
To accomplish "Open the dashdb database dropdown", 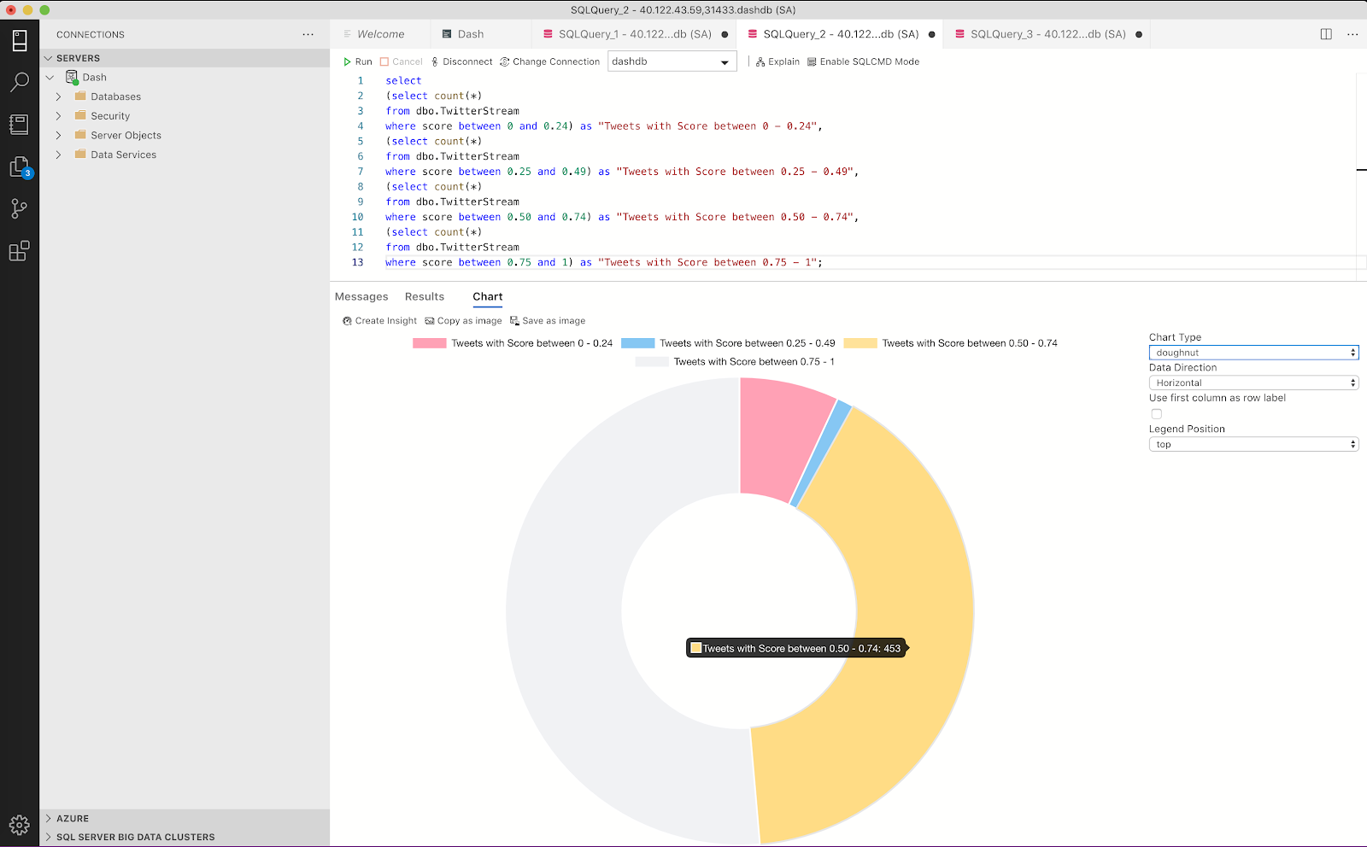I will pos(672,61).
